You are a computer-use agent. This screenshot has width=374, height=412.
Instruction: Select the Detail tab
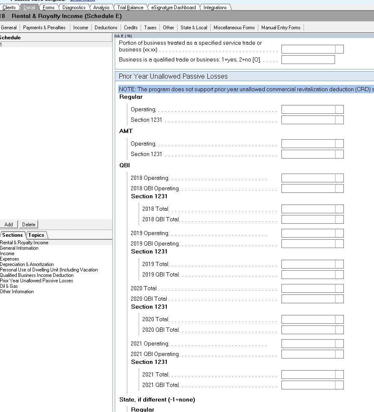29,8
